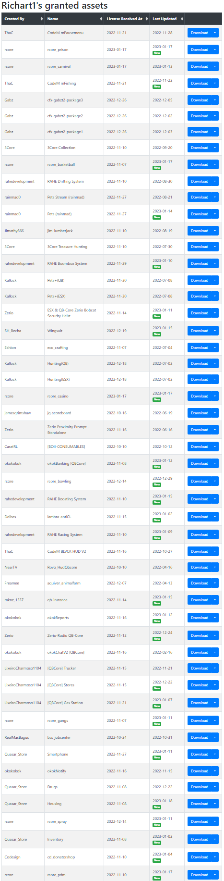224x881 pixels.
Task: Download rcore_pdm asset
Action: pos(200,875)
